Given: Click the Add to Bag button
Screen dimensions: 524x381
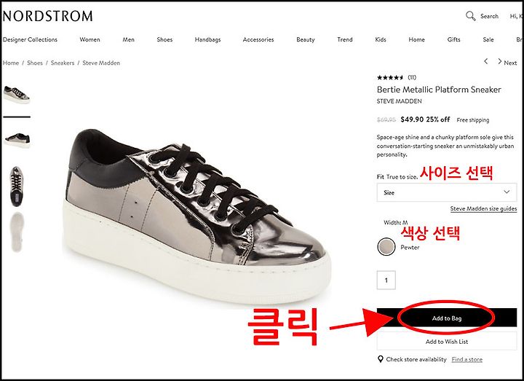Looking at the screenshot, I should point(446,318).
